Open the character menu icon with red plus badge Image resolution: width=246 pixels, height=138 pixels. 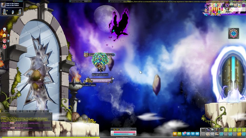pyautogui.click(x=184, y=134)
